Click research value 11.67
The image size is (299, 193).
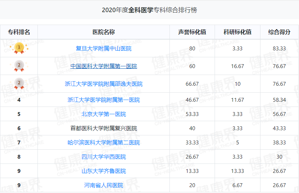[238, 100]
